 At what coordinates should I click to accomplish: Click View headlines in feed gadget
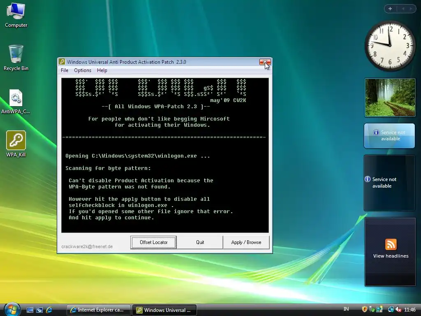click(391, 256)
